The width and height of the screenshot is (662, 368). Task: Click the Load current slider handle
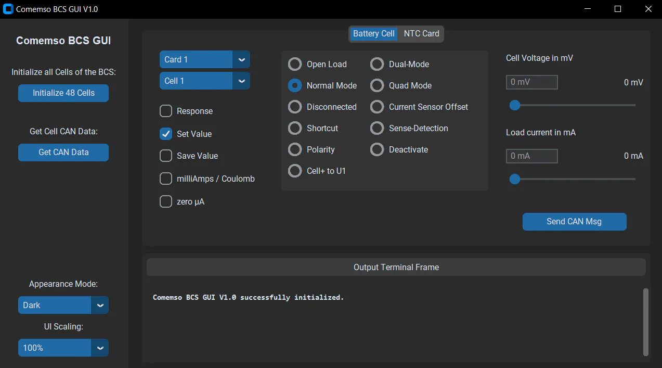pyautogui.click(x=515, y=179)
